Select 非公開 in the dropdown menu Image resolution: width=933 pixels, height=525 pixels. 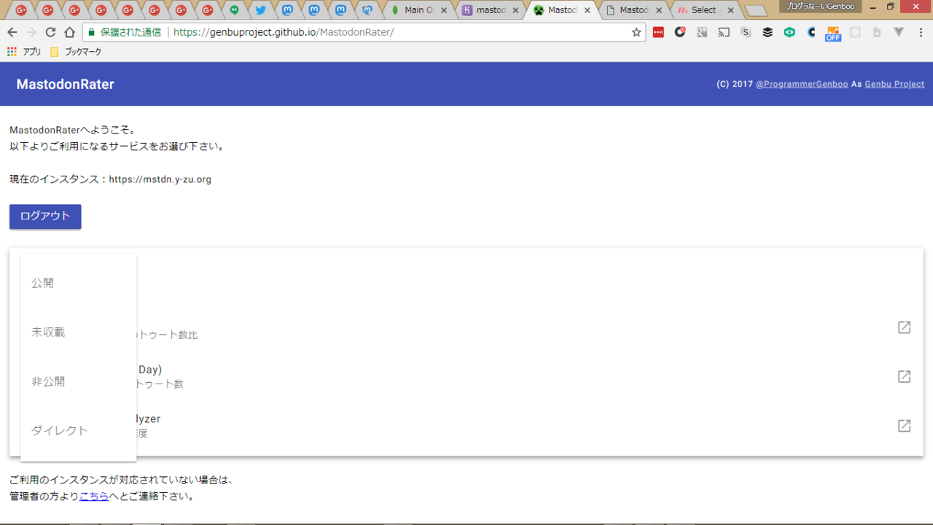coord(48,381)
